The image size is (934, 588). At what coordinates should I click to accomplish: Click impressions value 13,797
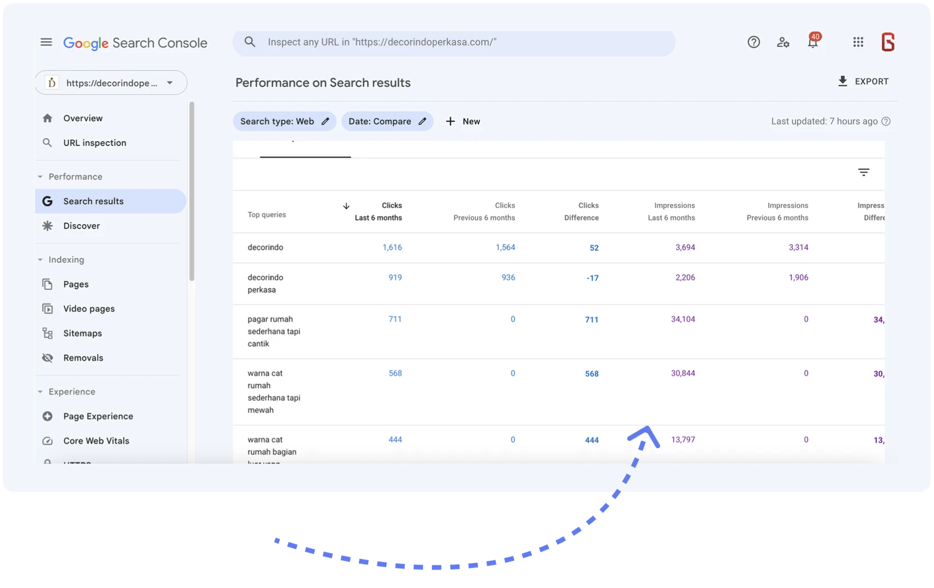point(683,440)
